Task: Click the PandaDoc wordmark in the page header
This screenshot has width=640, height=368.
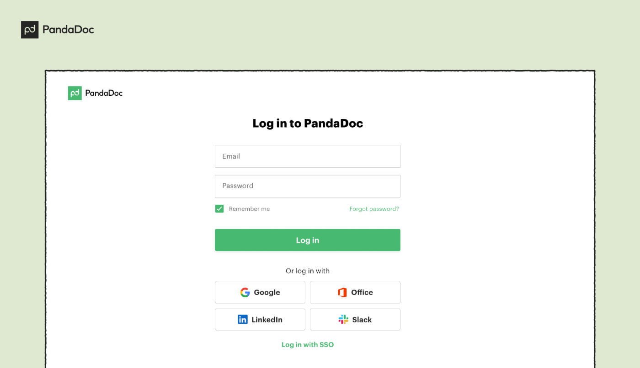Action: [x=68, y=30]
